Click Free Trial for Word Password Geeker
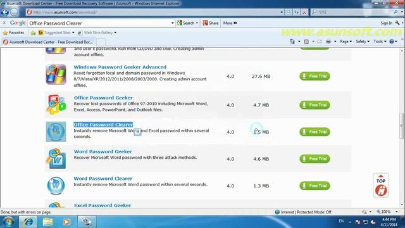The width and height of the screenshot is (405, 228). coord(315,158)
